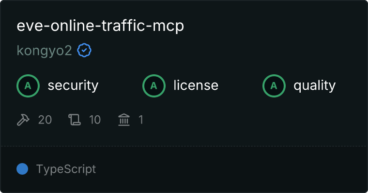
Task: Open the eve-online-traffic-mcp title
Action: click(100, 26)
